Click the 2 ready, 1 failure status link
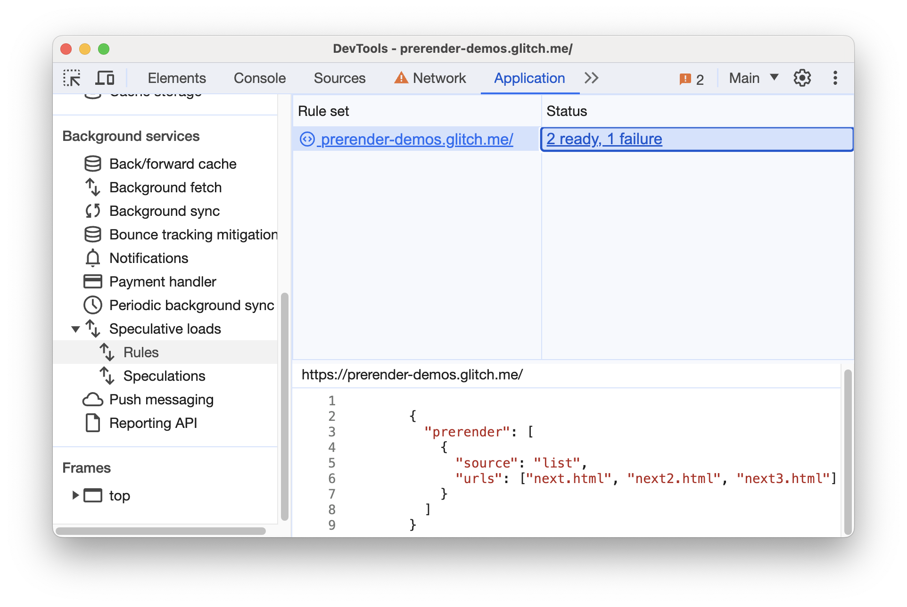907x607 pixels. pyautogui.click(x=605, y=139)
